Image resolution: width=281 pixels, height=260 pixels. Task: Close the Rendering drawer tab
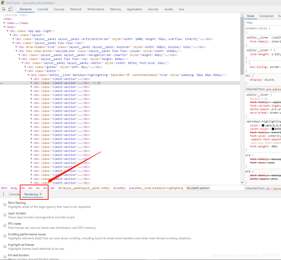click(x=41, y=194)
